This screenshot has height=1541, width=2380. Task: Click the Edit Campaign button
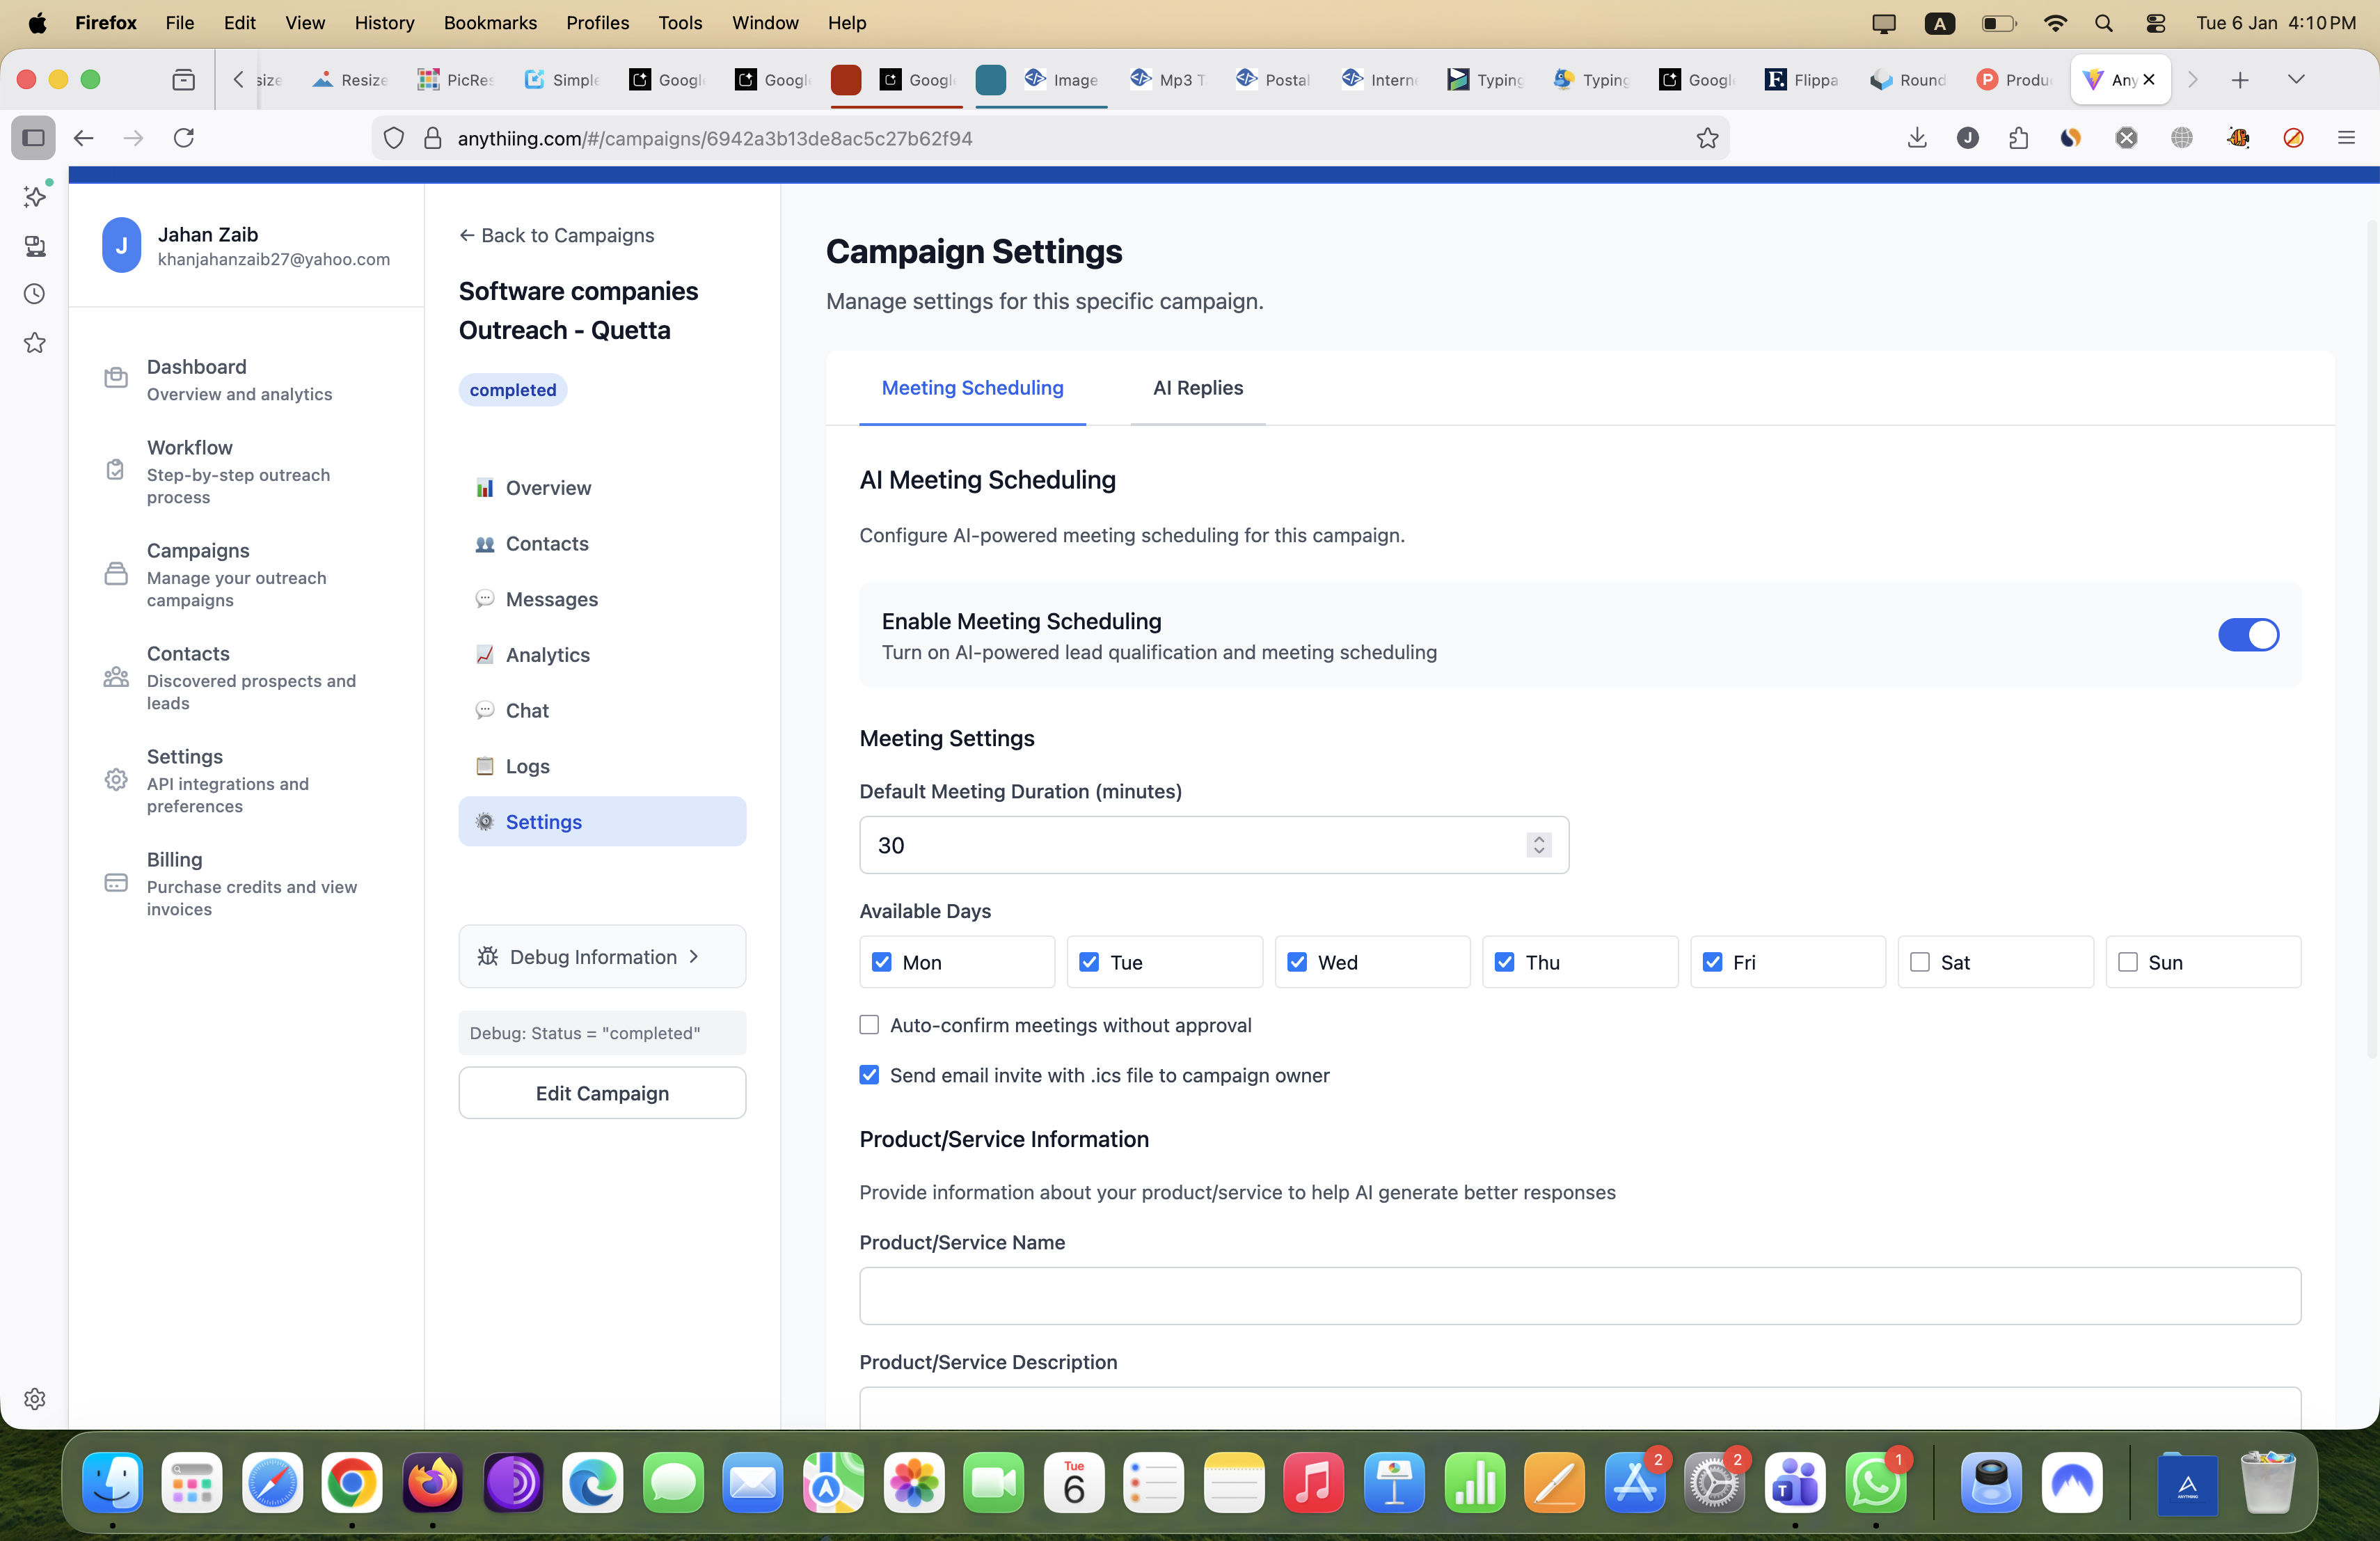601,1093
